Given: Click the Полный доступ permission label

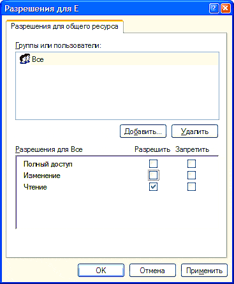Looking at the screenshot, I should (x=48, y=164).
